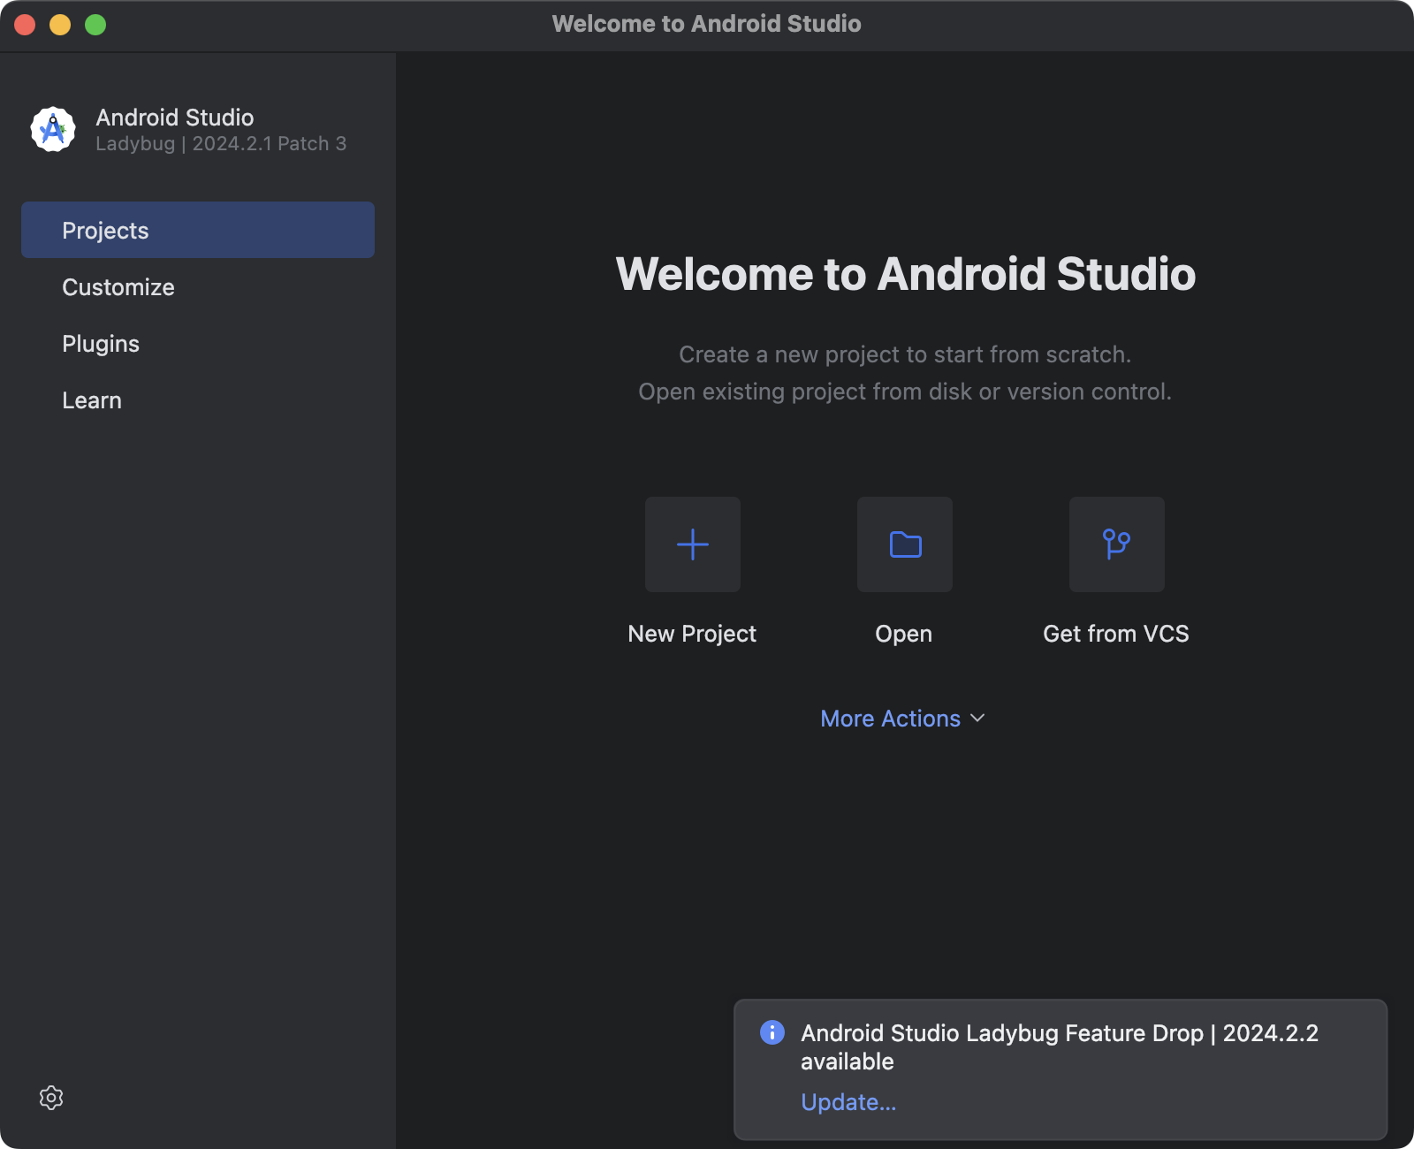Click the Ladybug 2024.2.2 update notification banner
1414x1149 pixels.
pyautogui.click(x=1059, y=1047)
